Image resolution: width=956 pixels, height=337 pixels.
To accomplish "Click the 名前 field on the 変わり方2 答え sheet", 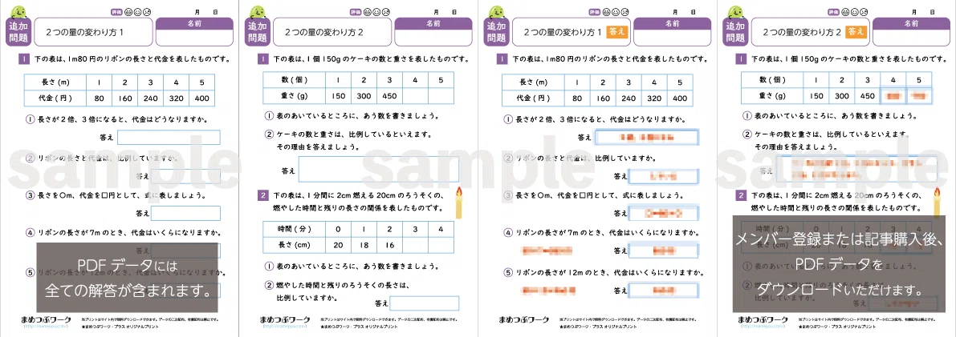I will (912, 32).
